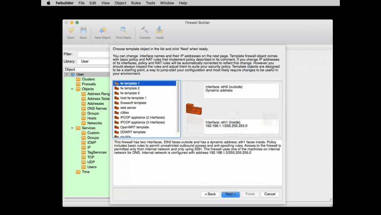Select IP folder under Services

point(86,147)
